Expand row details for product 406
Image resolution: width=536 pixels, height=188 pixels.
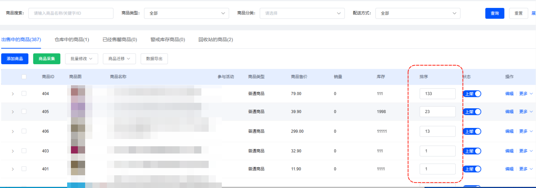13,131
